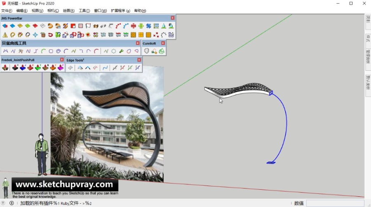This screenshot has width=371, height=207.
Task: Select the magenta Follow Push Pull icon
Action: click(61, 68)
